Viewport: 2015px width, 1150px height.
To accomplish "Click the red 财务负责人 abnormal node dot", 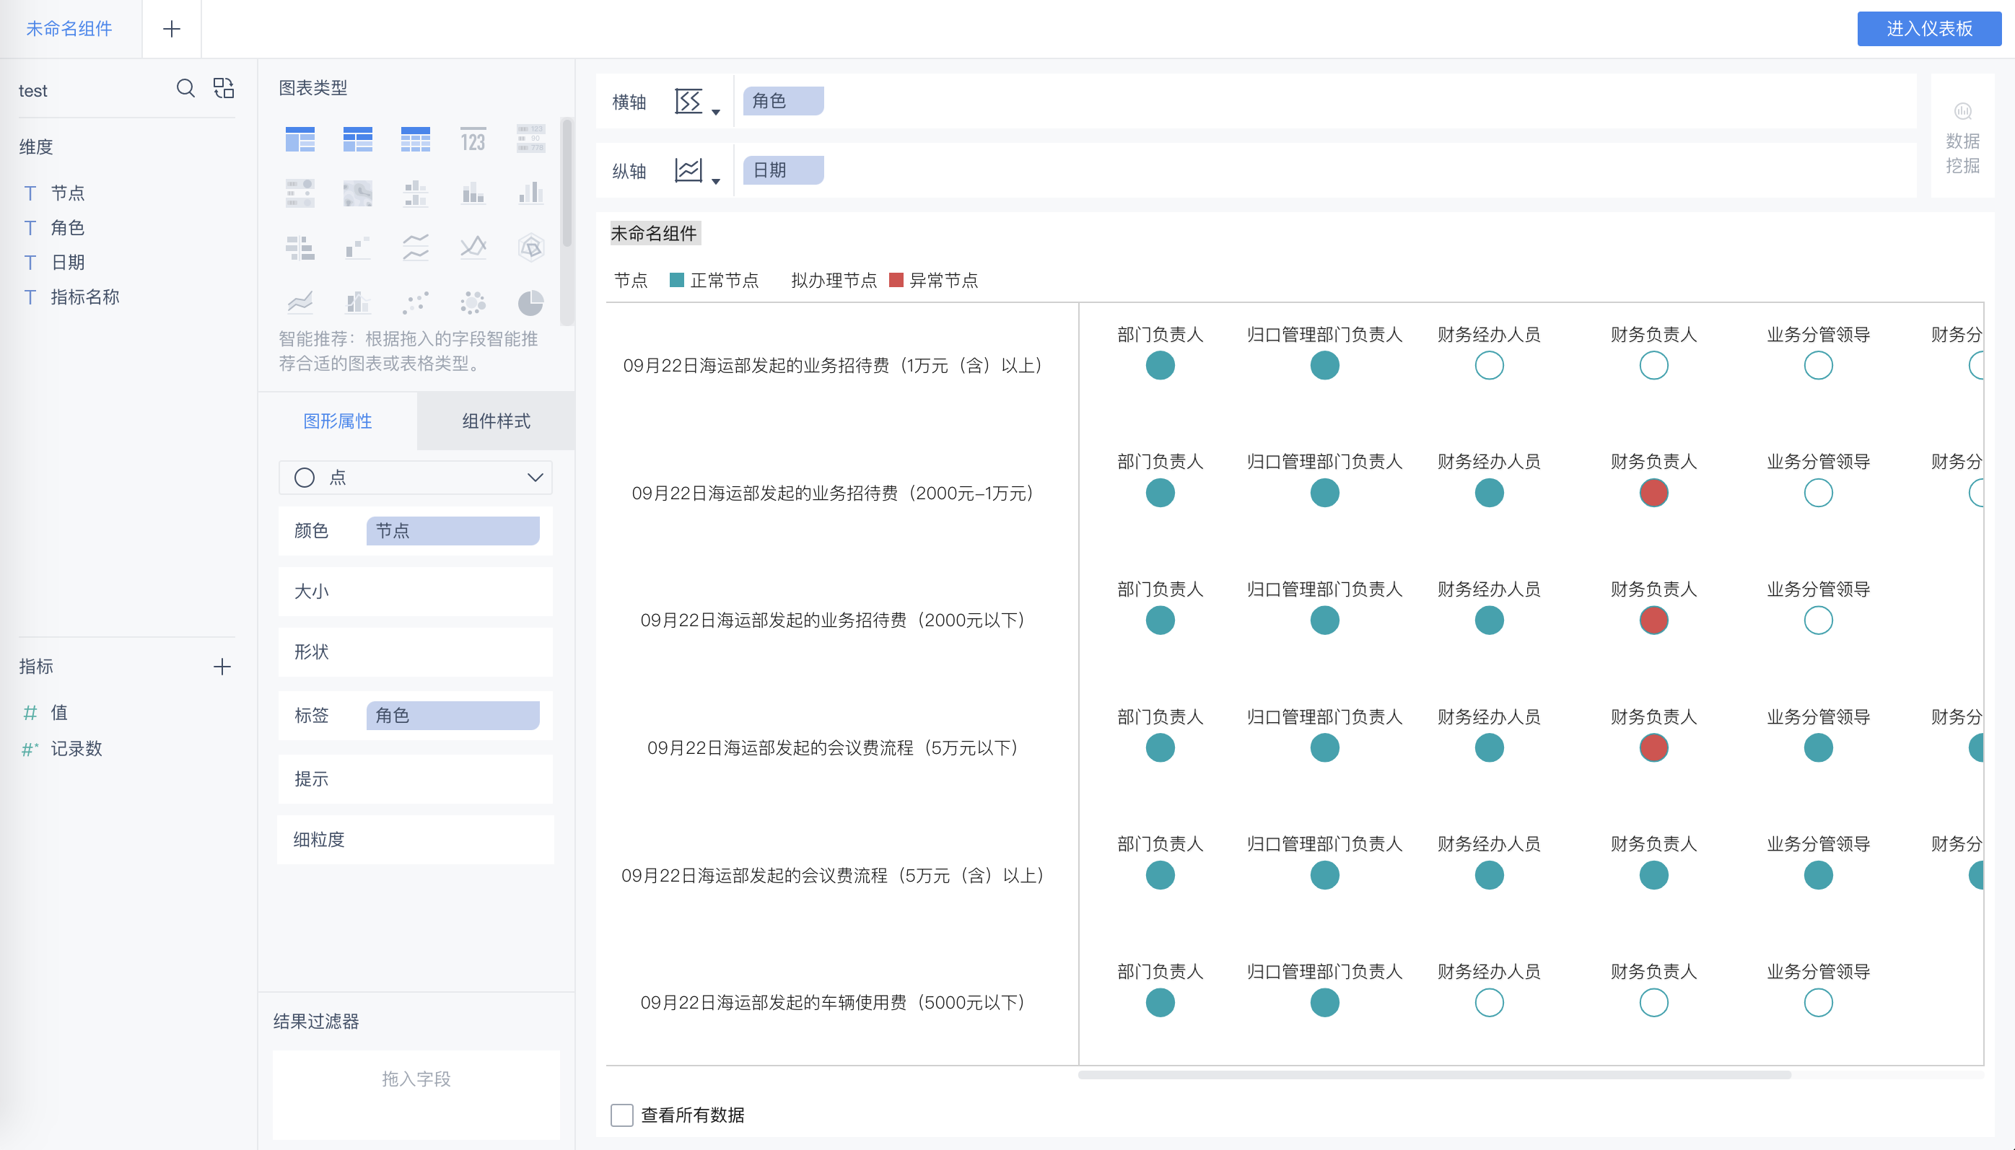I will click(1653, 493).
